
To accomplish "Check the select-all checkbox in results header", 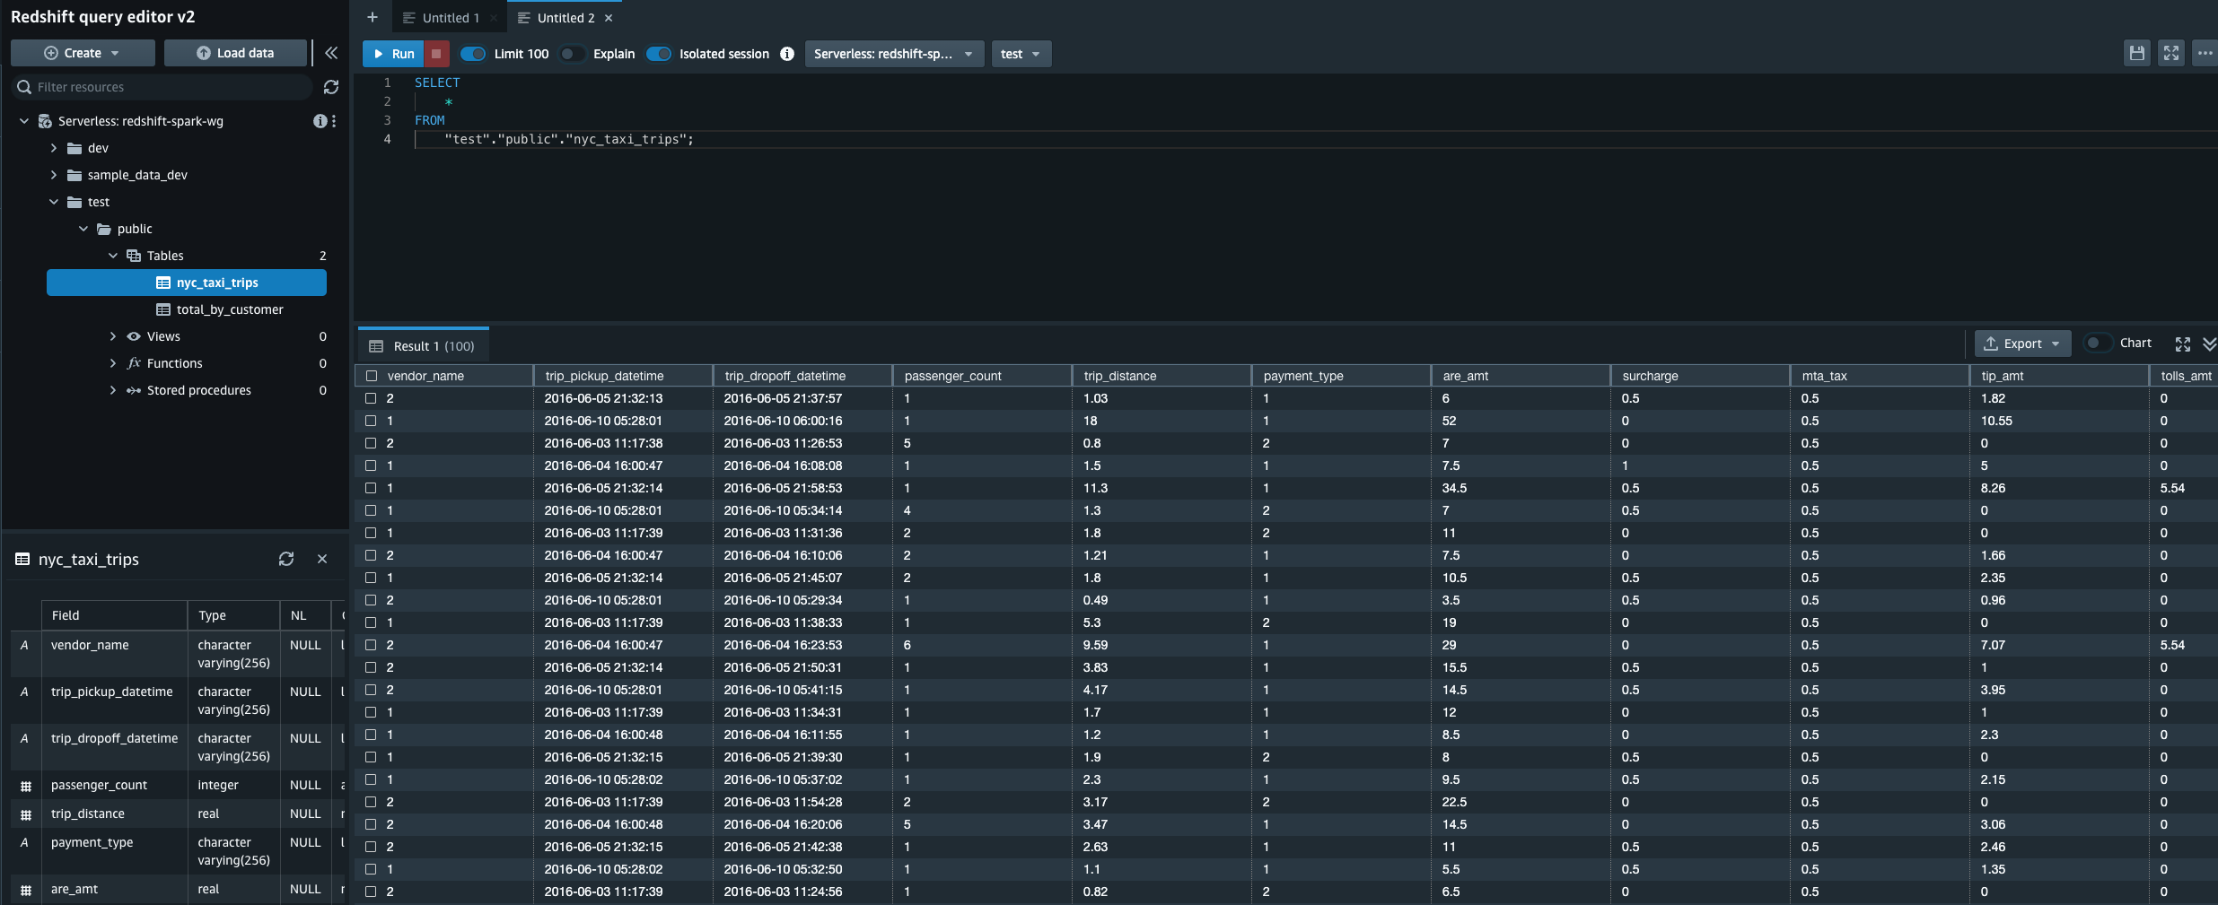I will pos(372,376).
